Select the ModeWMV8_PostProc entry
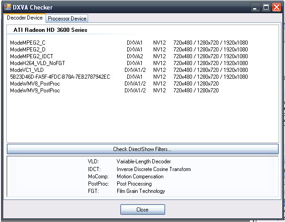Screen dimensions: 285x222 click(114, 84)
